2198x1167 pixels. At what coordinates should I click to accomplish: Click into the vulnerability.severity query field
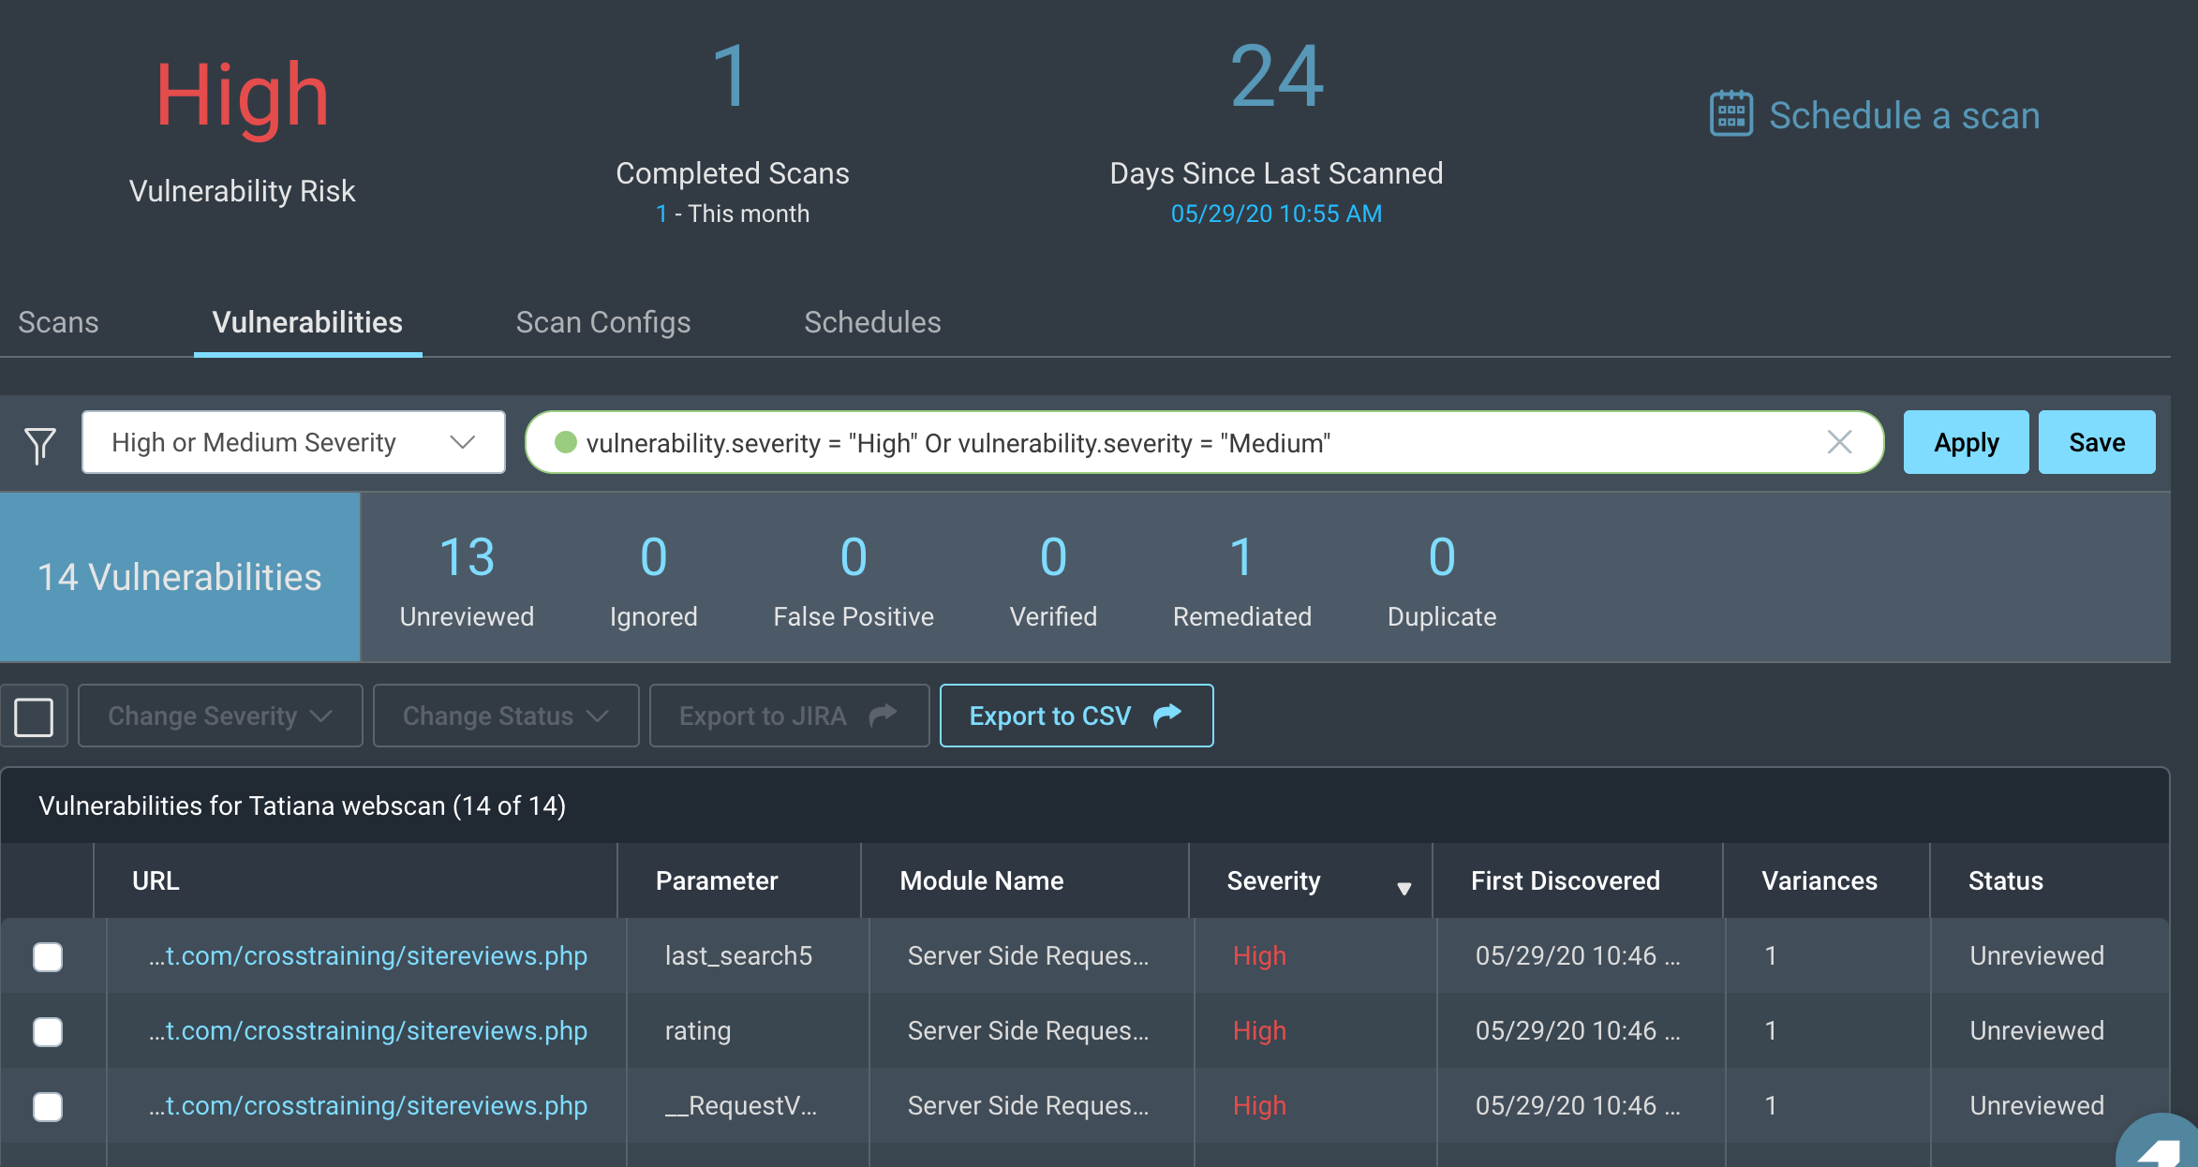pos(1204,442)
